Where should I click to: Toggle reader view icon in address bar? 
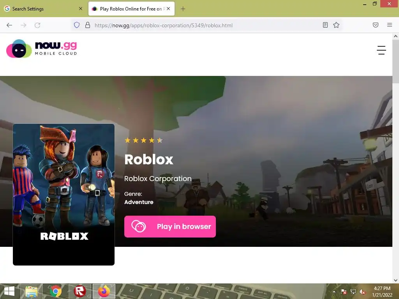point(325,25)
